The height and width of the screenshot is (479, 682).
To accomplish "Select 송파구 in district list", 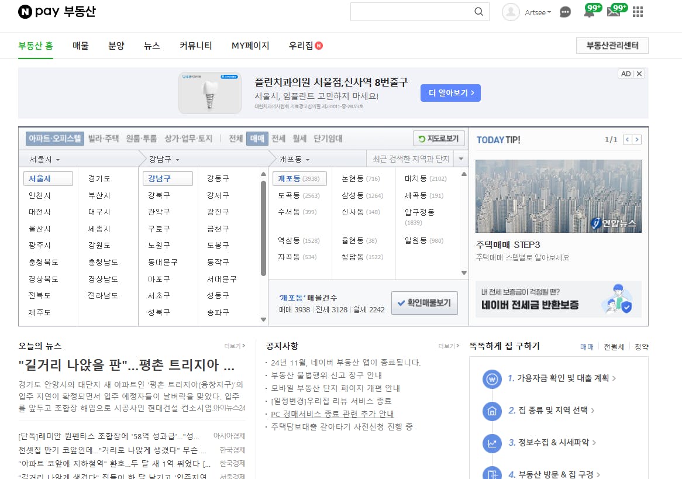I will pos(218,312).
